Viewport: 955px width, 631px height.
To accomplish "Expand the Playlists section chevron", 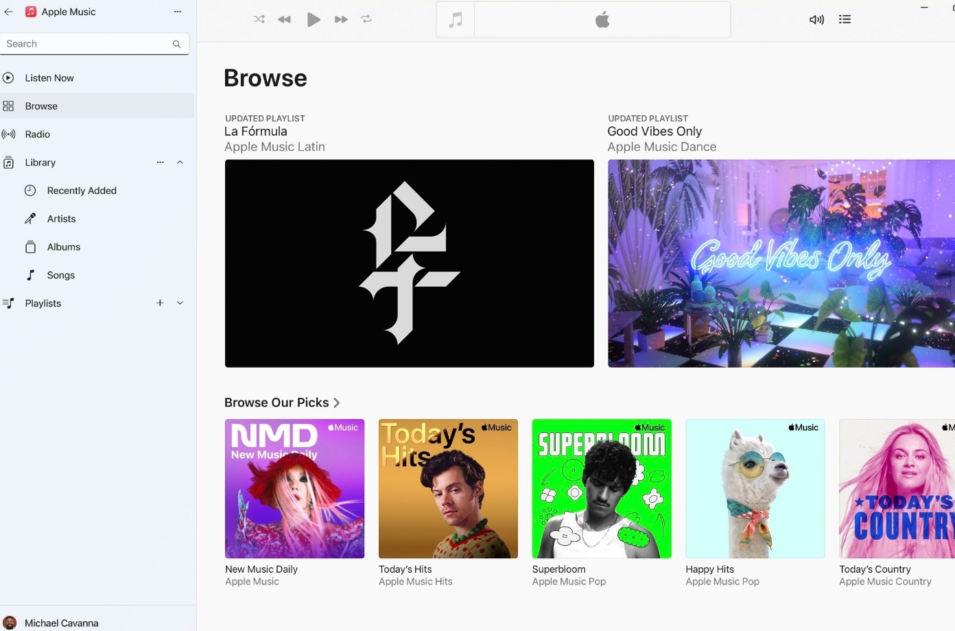I will [x=180, y=302].
